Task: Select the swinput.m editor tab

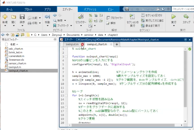Action: 72,44
